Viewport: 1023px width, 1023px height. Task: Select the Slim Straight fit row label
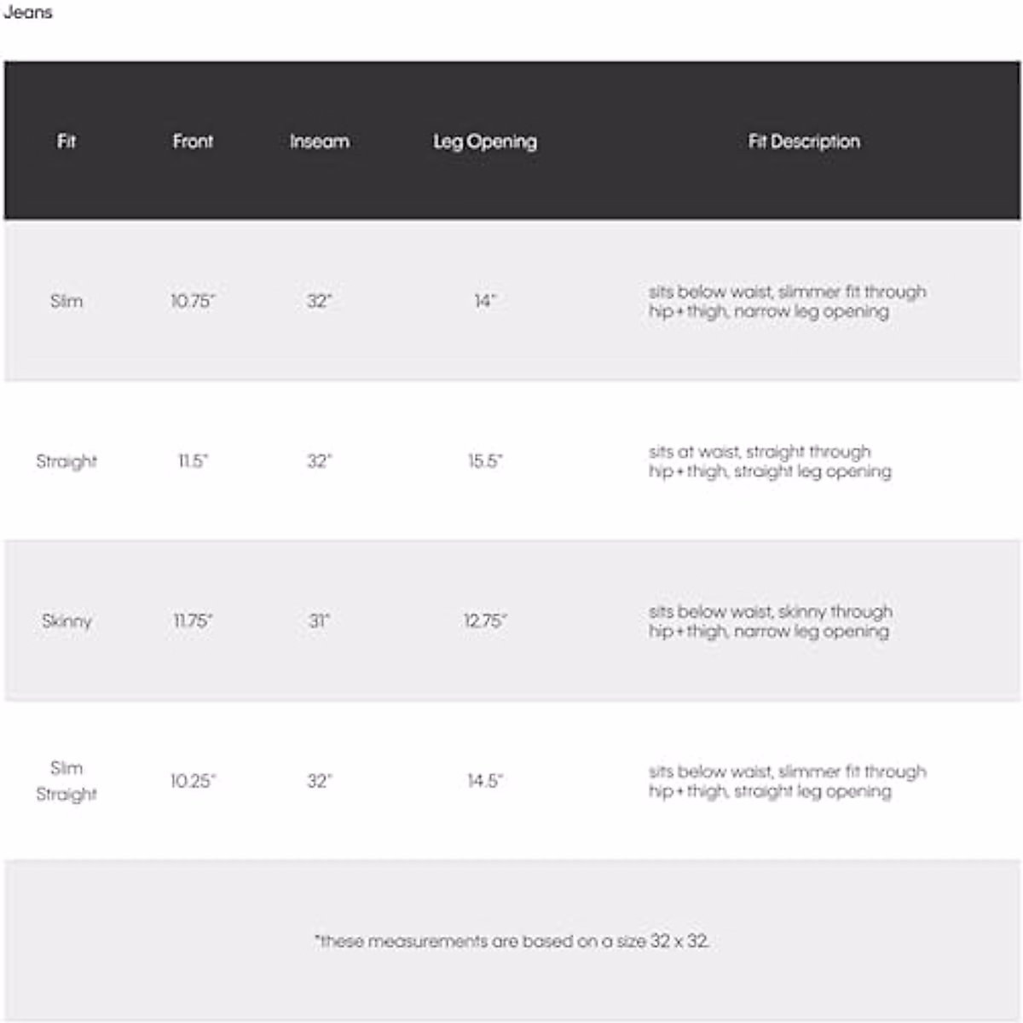coord(66,781)
